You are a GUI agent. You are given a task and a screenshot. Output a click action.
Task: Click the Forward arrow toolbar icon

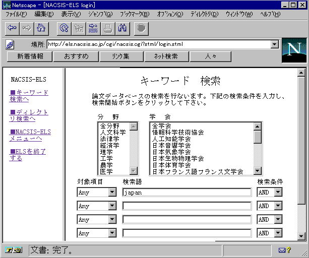(x=27, y=29)
